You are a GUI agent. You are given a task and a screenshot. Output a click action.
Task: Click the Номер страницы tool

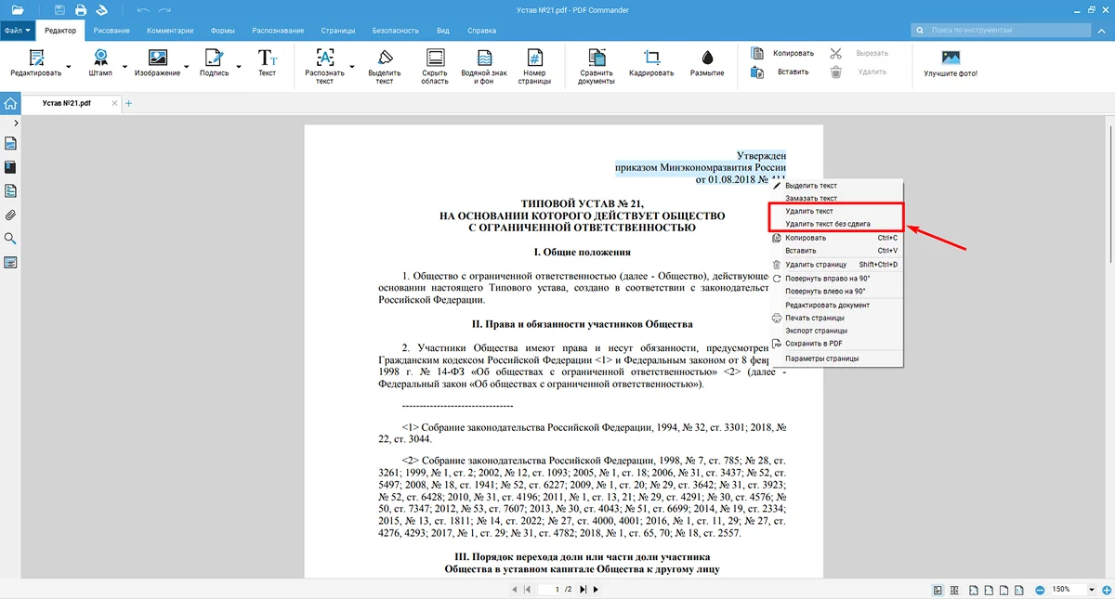[534, 66]
